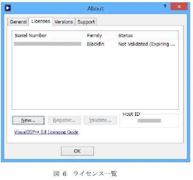The width and height of the screenshot is (193, 180).
Task: Open the Versions tab
Action: point(64,22)
